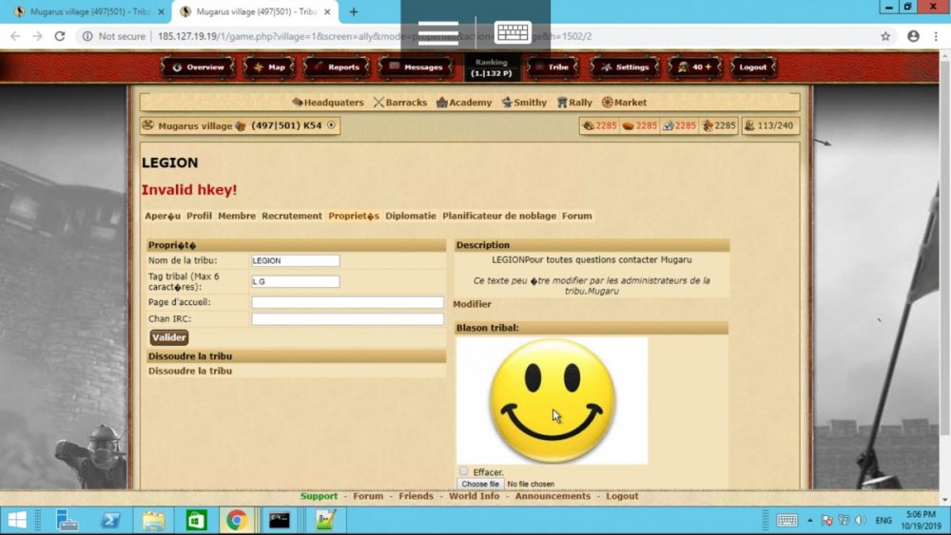Open the Smithy anvil icon

click(x=507, y=103)
